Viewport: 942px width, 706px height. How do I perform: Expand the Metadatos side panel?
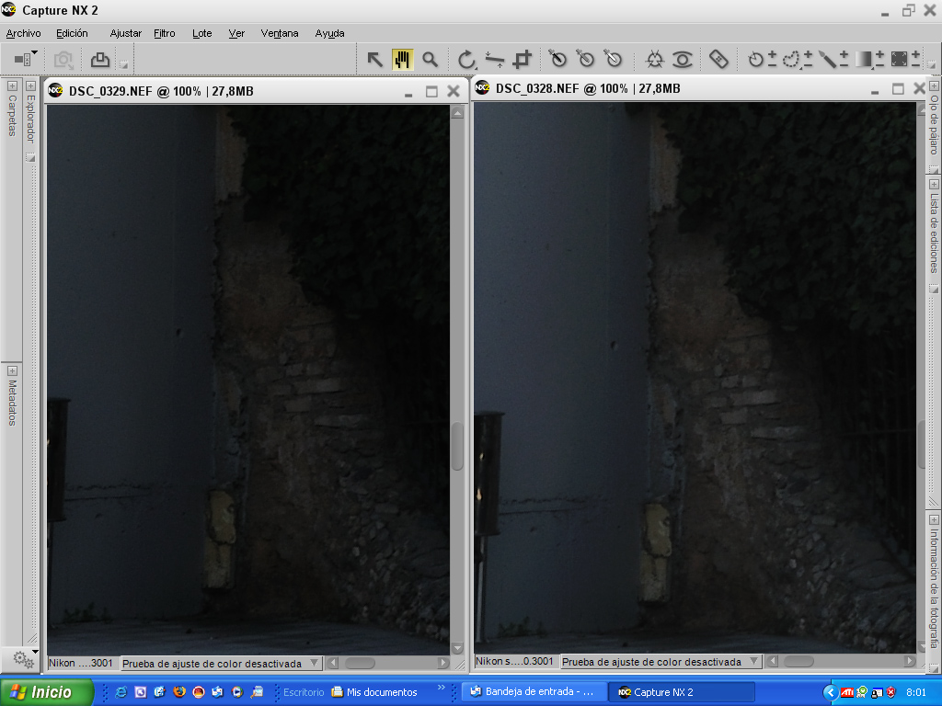12,370
